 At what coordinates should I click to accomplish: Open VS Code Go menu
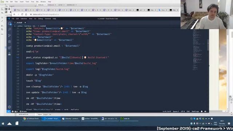pos(35,19)
